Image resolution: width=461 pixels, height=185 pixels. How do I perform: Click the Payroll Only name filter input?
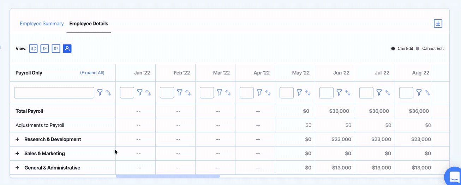click(x=54, y=92)
